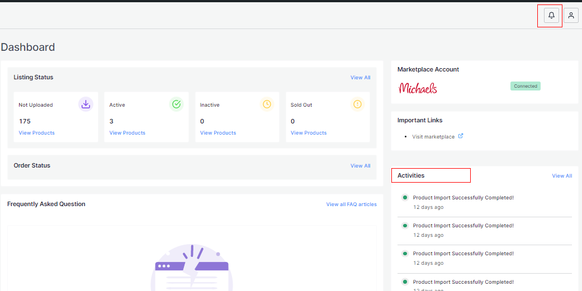View products under Sold Out
582x291 pixels.
(308, 133)
